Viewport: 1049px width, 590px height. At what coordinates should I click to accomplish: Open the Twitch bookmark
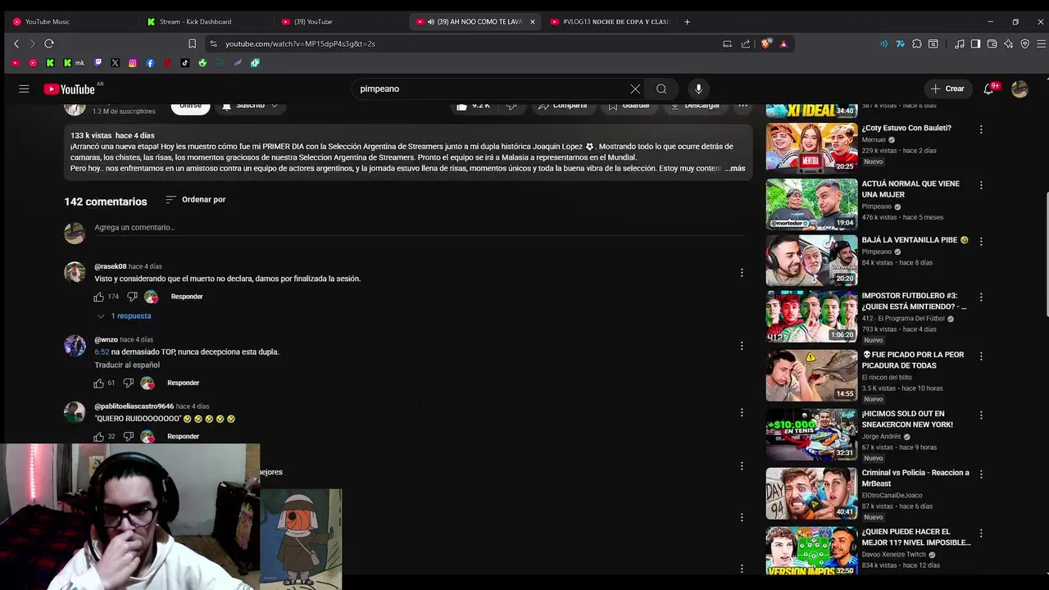coord(98,62)
